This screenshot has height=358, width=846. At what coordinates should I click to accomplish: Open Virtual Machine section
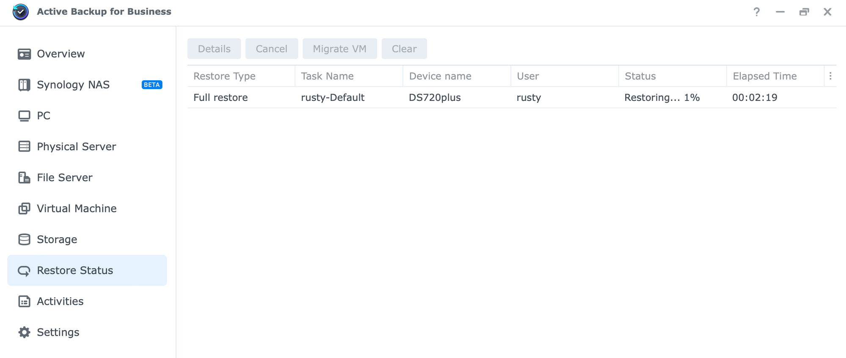[x=87, y=209]
